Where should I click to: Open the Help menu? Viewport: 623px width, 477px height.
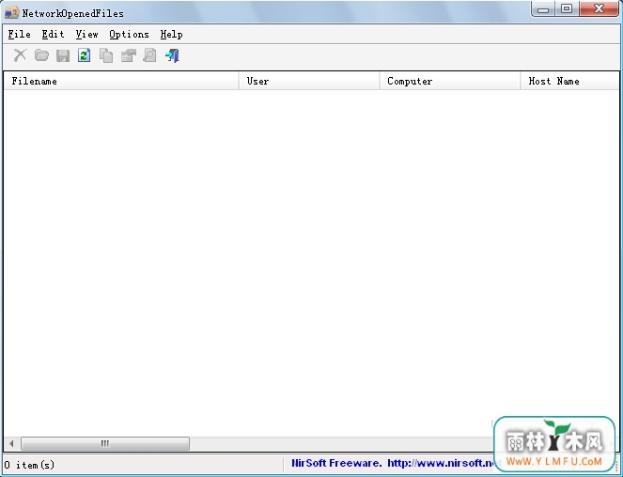tap(171, 34)
